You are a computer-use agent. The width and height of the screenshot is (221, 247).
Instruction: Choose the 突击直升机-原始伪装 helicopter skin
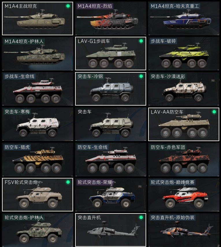(x=184, y=230)
